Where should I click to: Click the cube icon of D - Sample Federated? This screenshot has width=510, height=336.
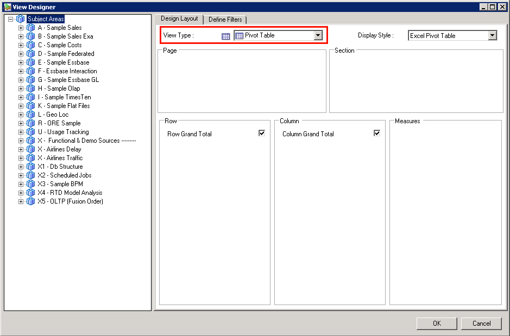[x=30, y=54]
